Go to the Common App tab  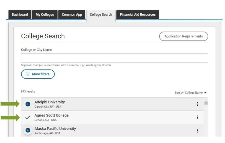(x=72, y=15)
